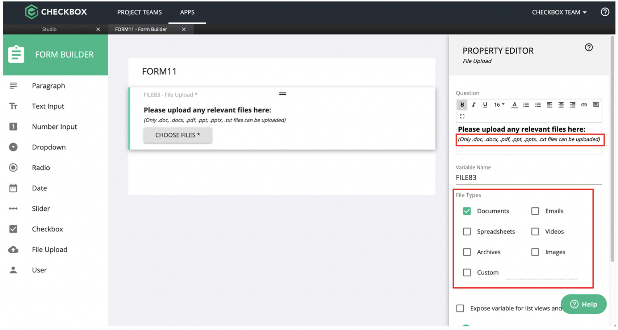Enable Expose variable for list views
Screen dimensions: 618x330
click(460, 308)
